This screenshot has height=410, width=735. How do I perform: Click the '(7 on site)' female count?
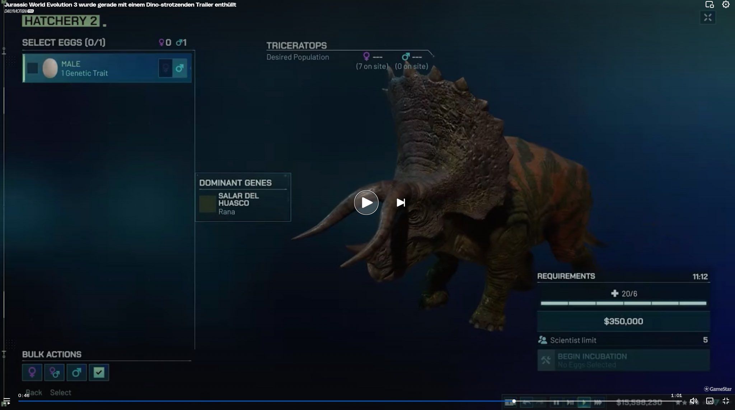click(x=372, y=66)
